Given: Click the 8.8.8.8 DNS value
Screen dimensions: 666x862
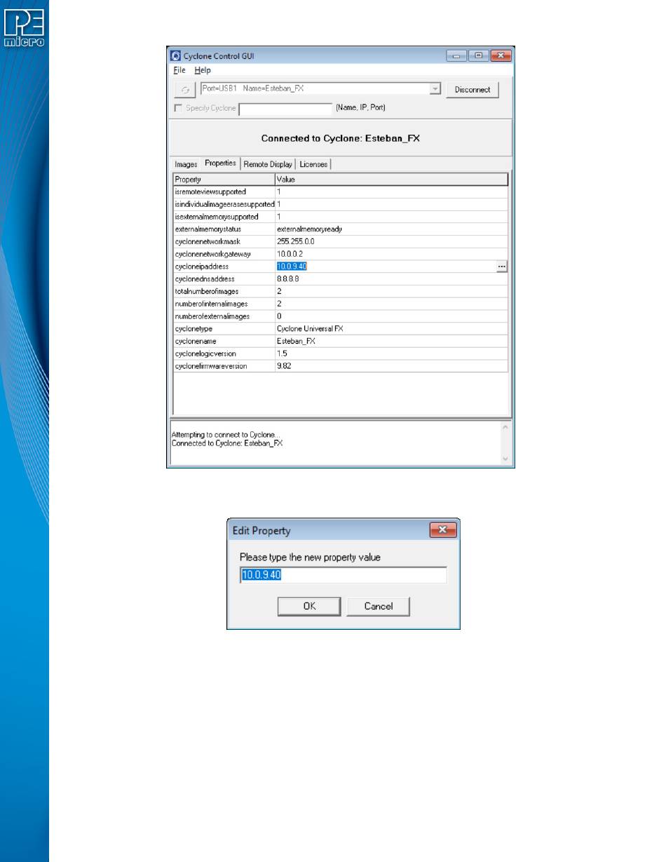Looking at the screenshot, I should click(x=391, y=279).
